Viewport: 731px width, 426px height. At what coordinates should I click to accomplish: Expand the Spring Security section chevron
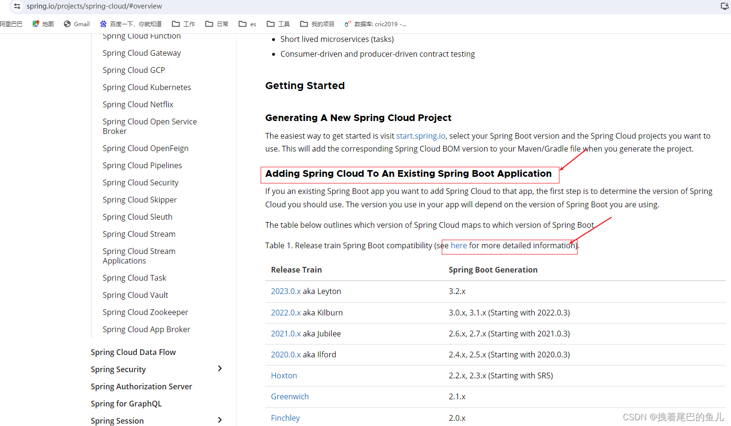[x=220, y=368]
